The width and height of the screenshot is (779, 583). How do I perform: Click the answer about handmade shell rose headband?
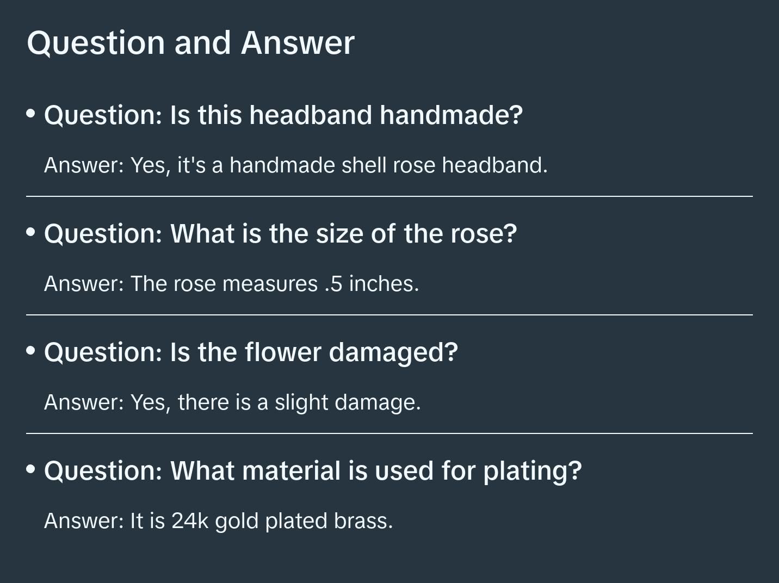(295, 165)
